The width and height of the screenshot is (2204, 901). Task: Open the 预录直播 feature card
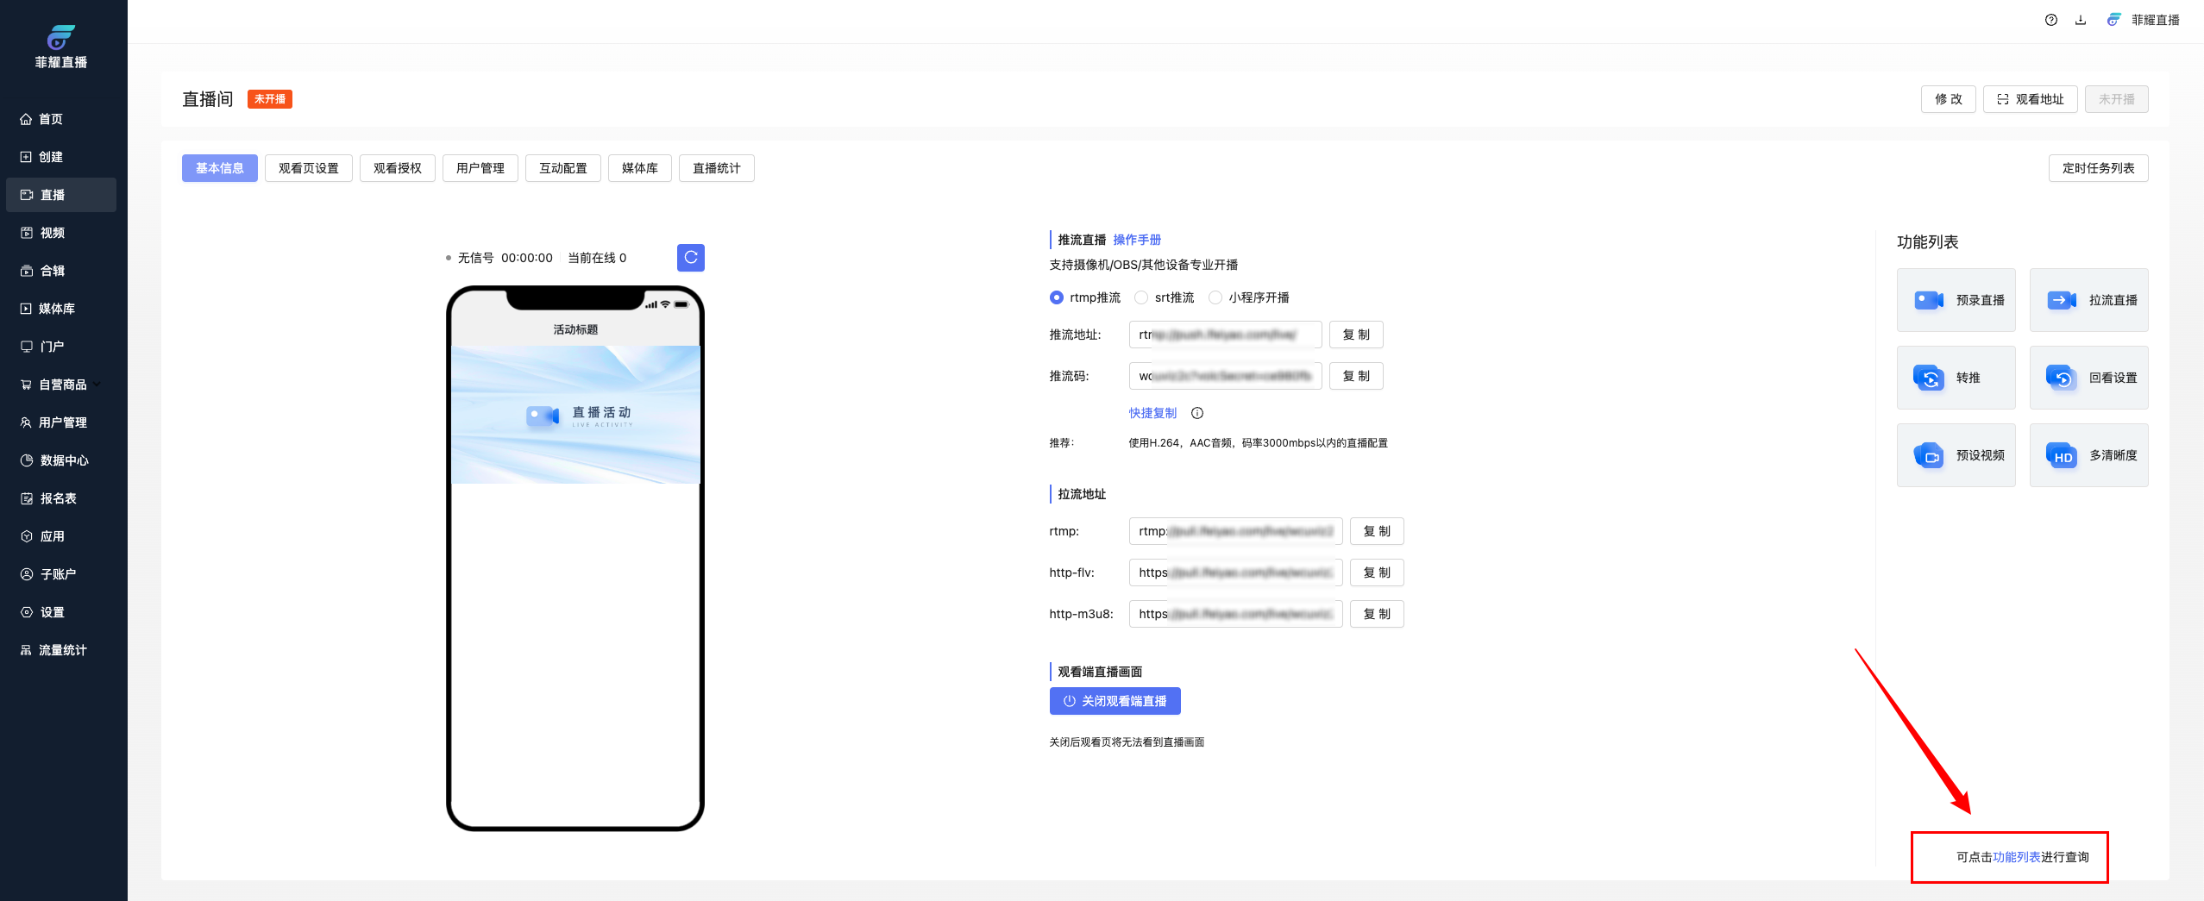tap(1956, 300)
